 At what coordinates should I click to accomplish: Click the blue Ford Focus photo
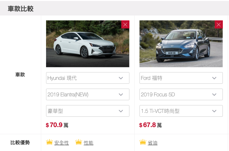(181, 44)
